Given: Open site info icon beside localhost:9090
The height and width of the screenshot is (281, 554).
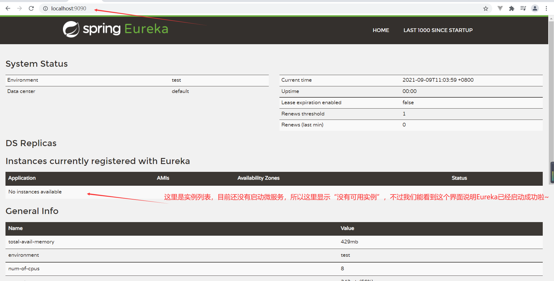Looking at the screenshot, I should click(x=45, y=9).
